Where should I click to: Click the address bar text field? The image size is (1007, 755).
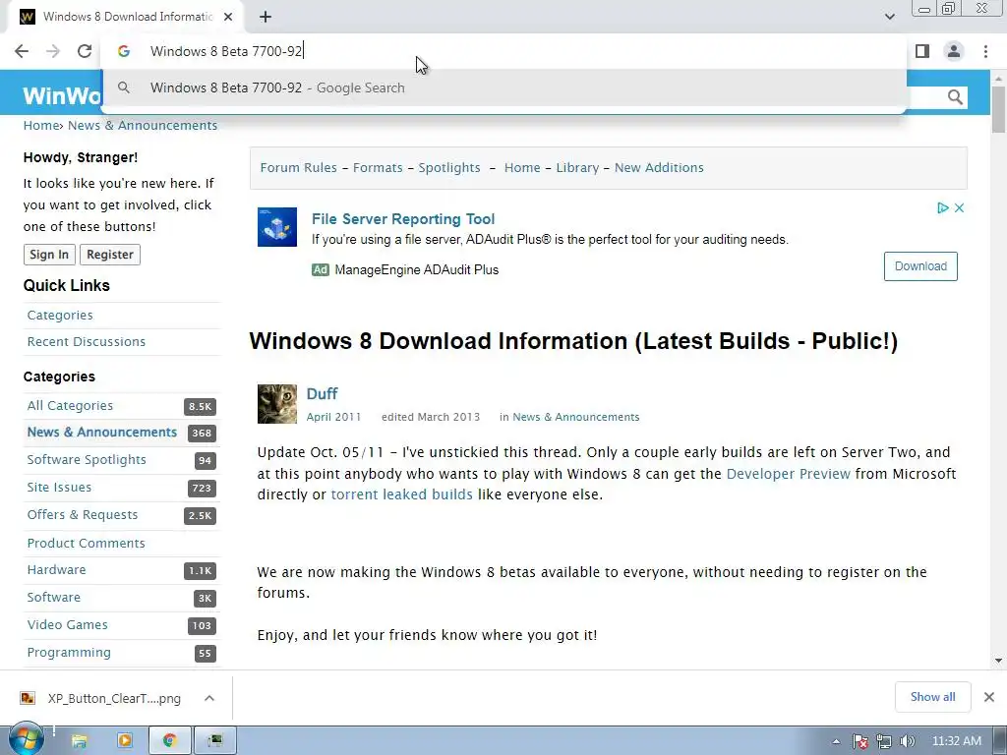tap(503, 51)
